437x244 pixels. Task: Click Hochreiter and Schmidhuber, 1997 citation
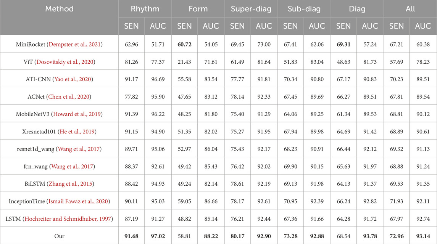(x=68, y=219)
